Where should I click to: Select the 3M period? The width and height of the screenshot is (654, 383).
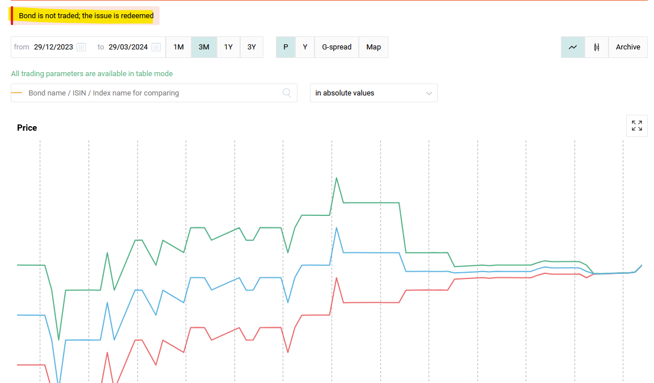[204, 47]
